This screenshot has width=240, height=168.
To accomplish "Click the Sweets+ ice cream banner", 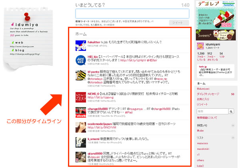I will tap(216, 35).
